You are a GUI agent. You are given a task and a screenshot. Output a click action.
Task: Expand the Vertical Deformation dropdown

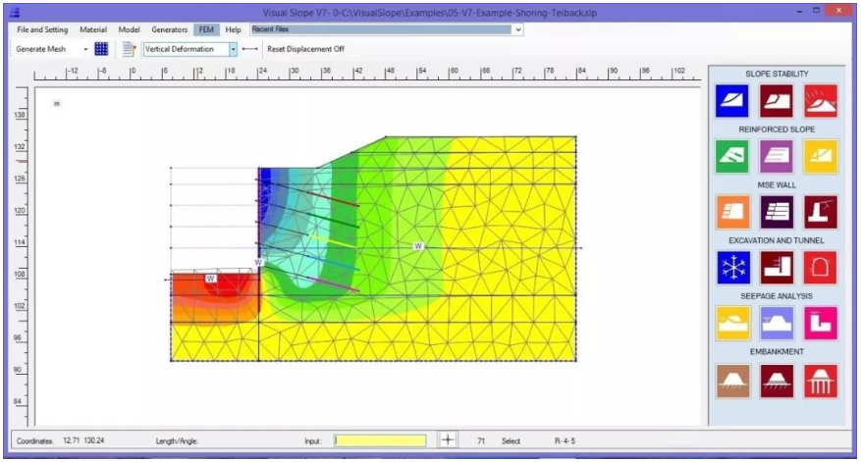[x=233, y=49]
